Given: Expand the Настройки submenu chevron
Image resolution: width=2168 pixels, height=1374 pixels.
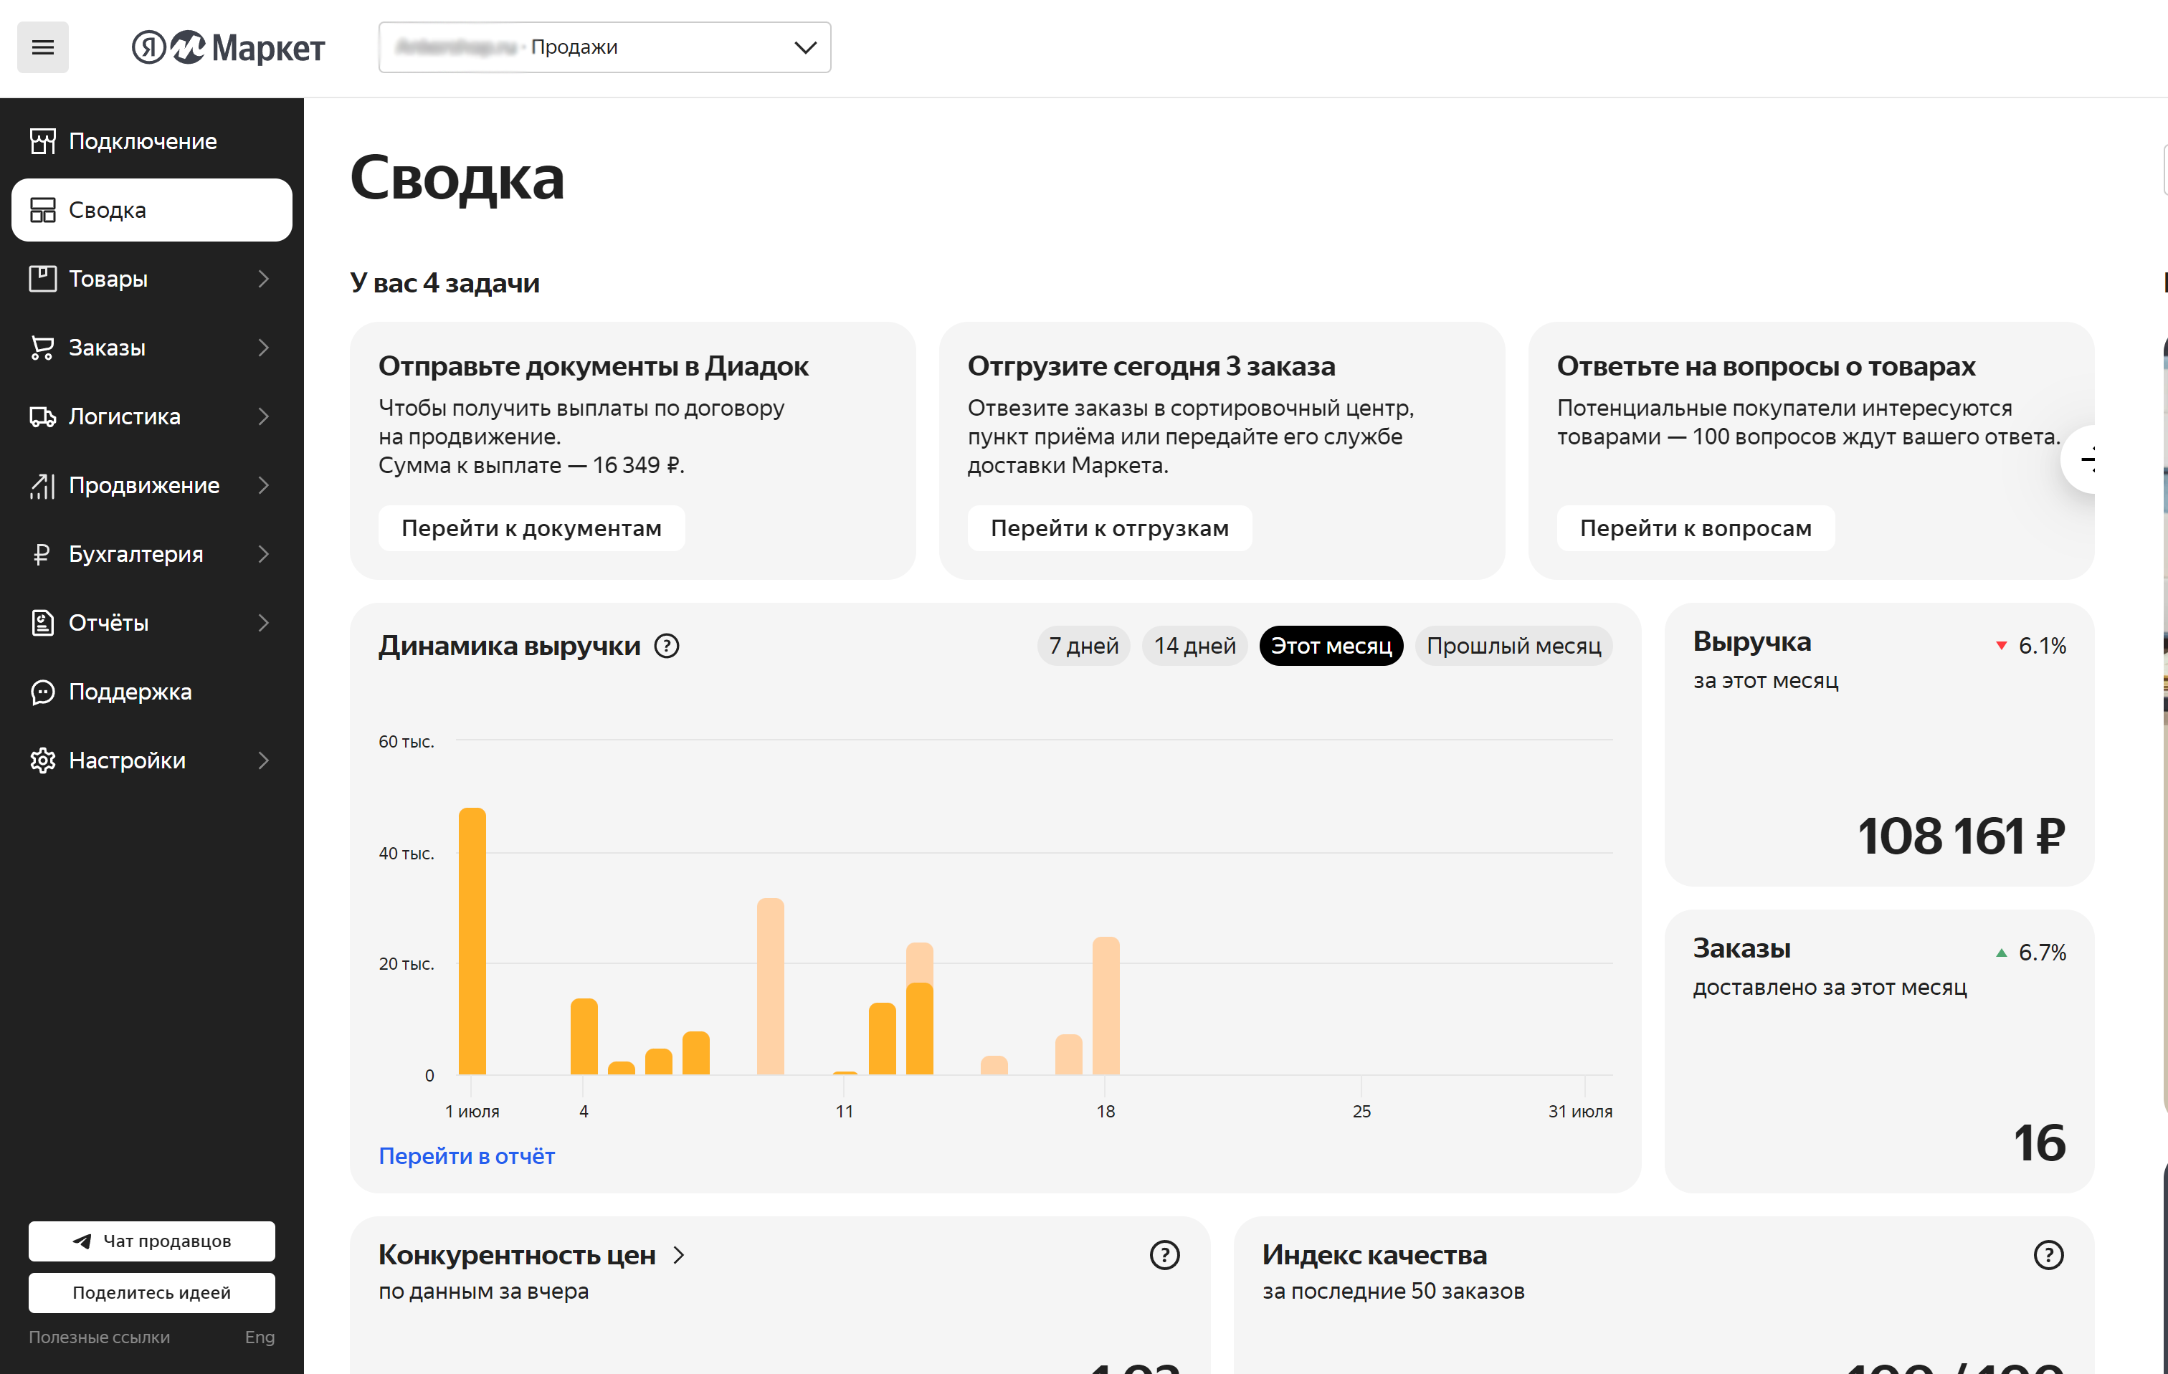Looking at the screenshot, I should (x=263, y=761).
